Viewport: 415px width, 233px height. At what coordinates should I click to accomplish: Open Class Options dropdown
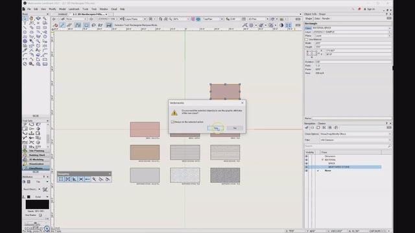click(x=355, y=134)
